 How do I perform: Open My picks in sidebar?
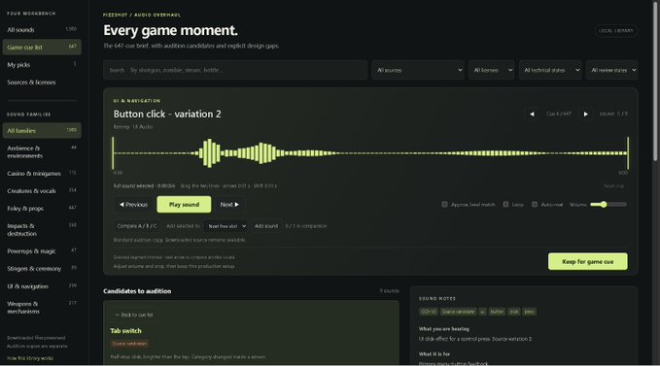(42, 65)
